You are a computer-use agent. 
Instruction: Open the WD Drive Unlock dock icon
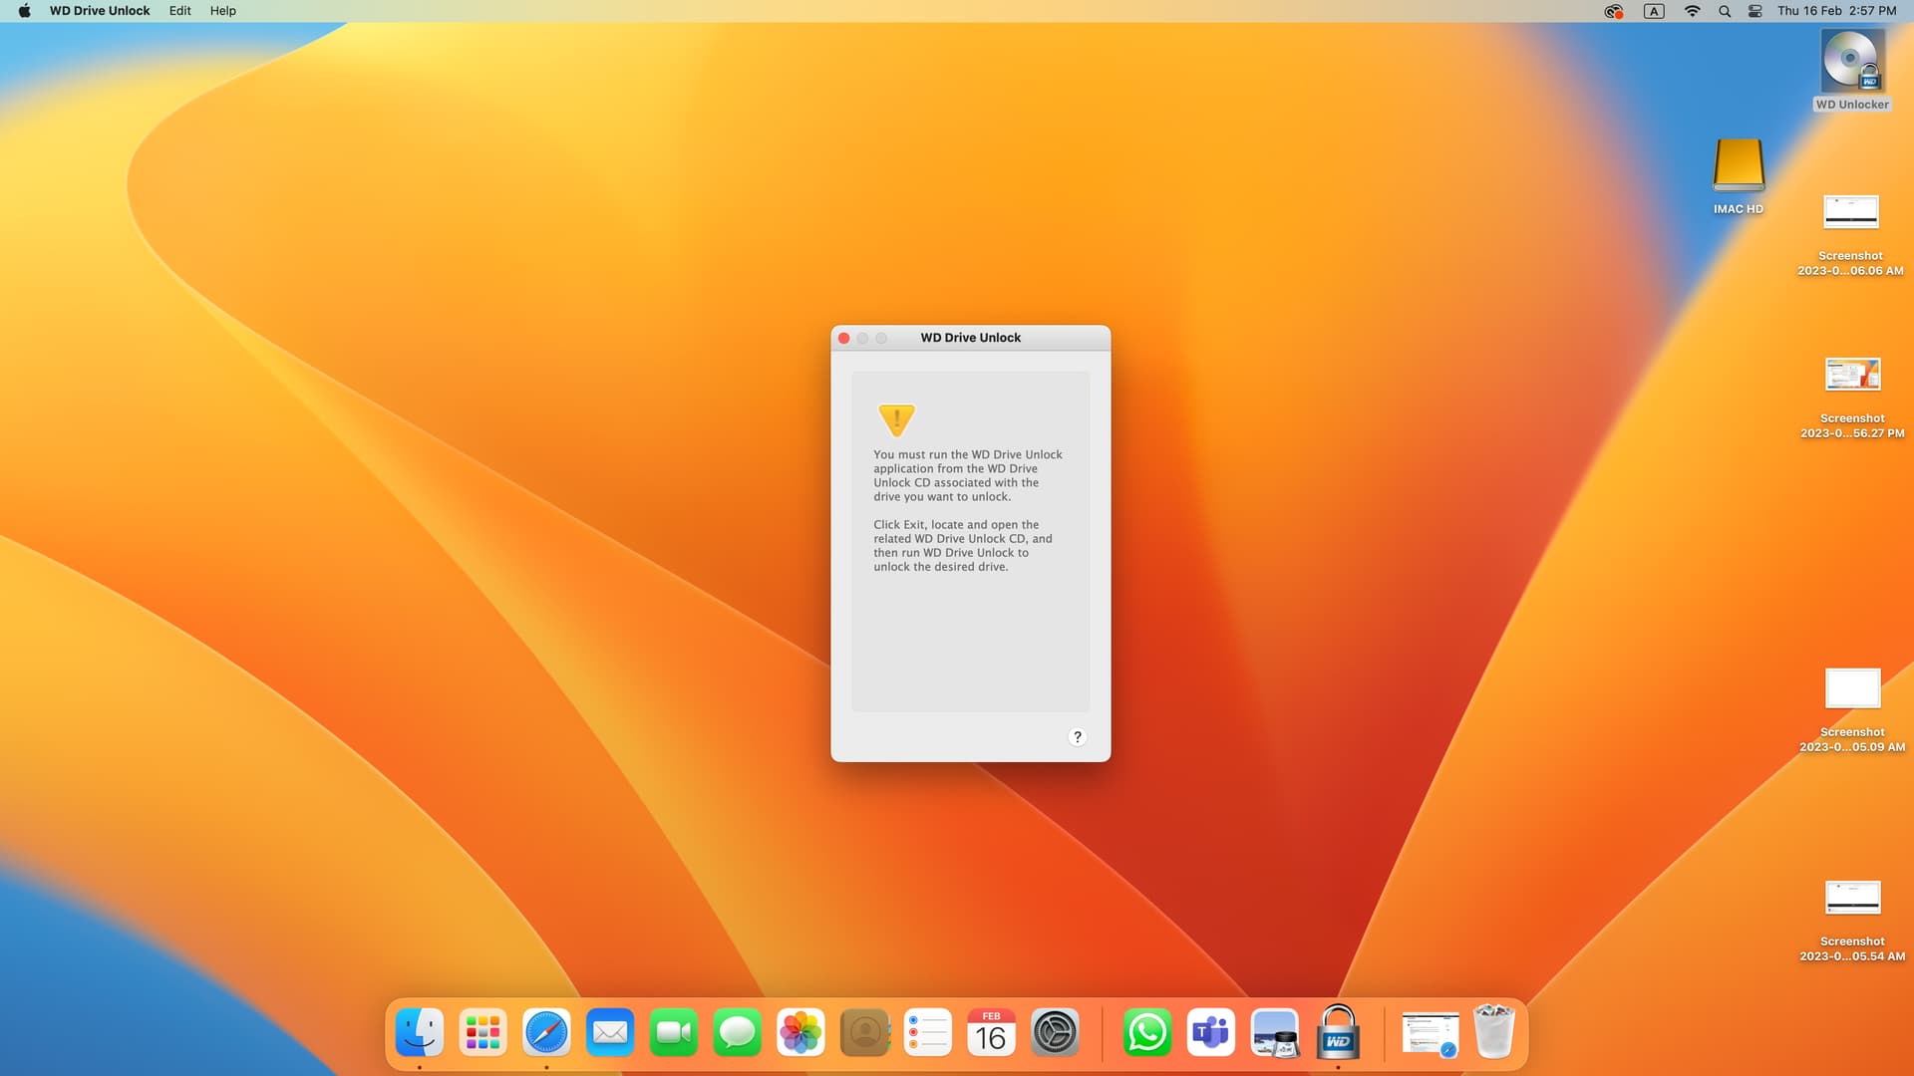click(1338, 1033)
